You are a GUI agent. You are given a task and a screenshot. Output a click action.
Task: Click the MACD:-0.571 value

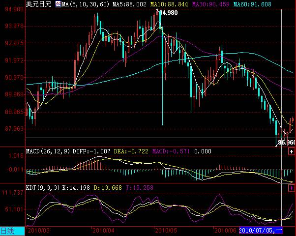(171, 151)
